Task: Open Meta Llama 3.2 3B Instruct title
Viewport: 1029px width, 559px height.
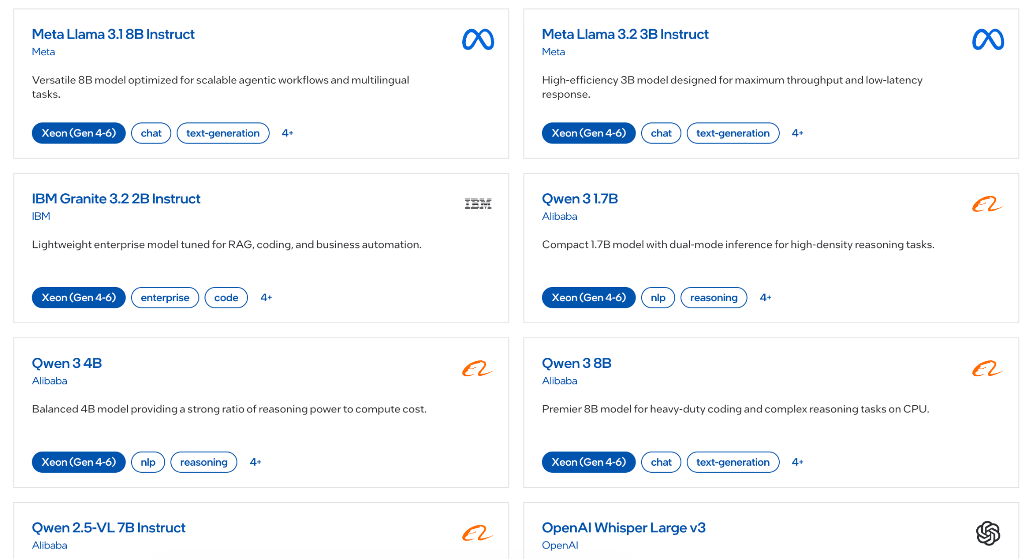Action: coord(625,34)
